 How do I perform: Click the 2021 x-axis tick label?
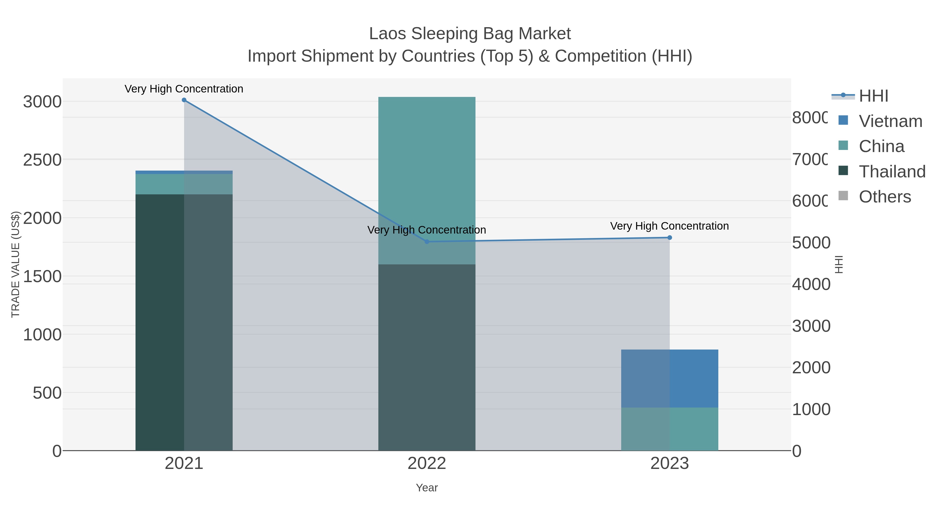click(184, 464)
